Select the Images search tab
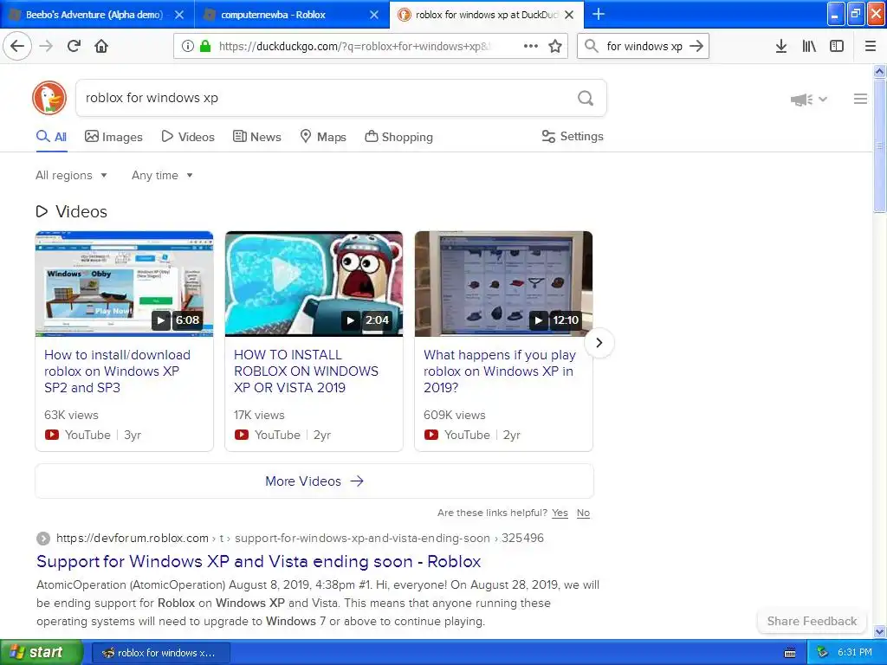The height and width of the screenshot is (665, 887). pyautogui.click(x=113, y=137)
